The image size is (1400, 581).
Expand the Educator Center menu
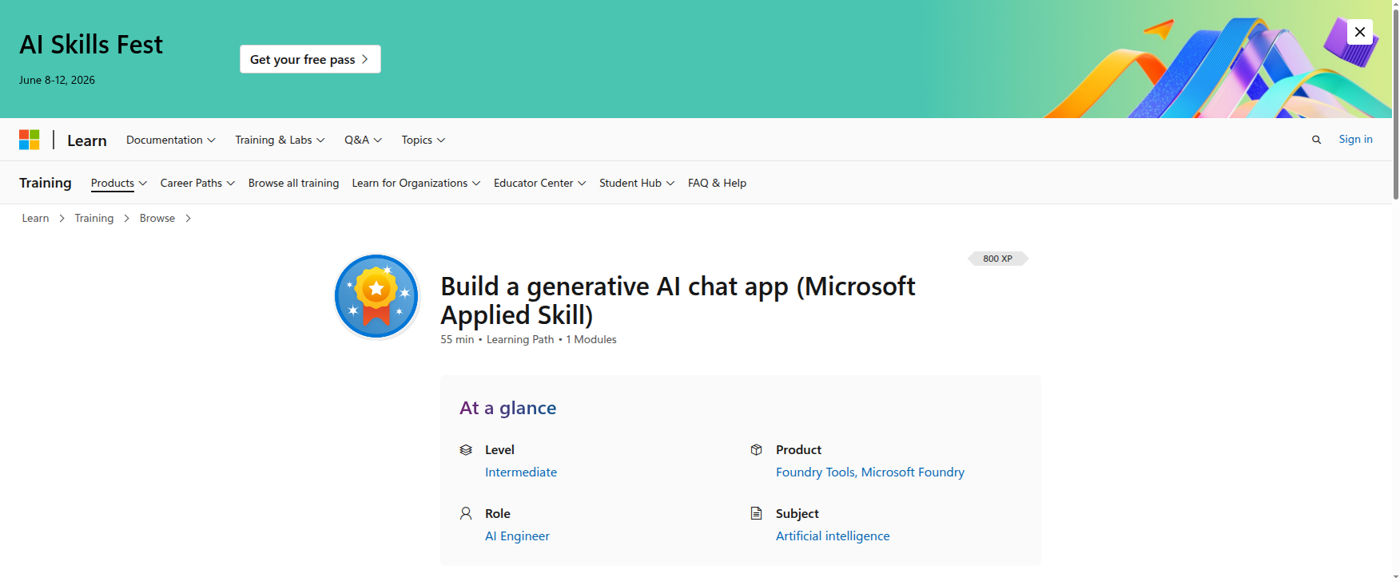[x=540, y=183]
